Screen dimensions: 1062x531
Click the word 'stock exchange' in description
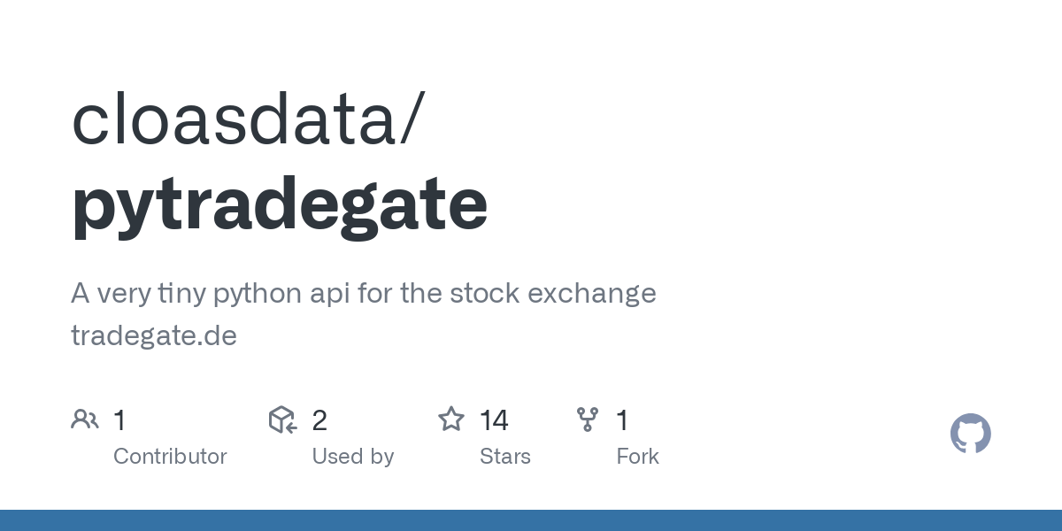click(553, 294)
